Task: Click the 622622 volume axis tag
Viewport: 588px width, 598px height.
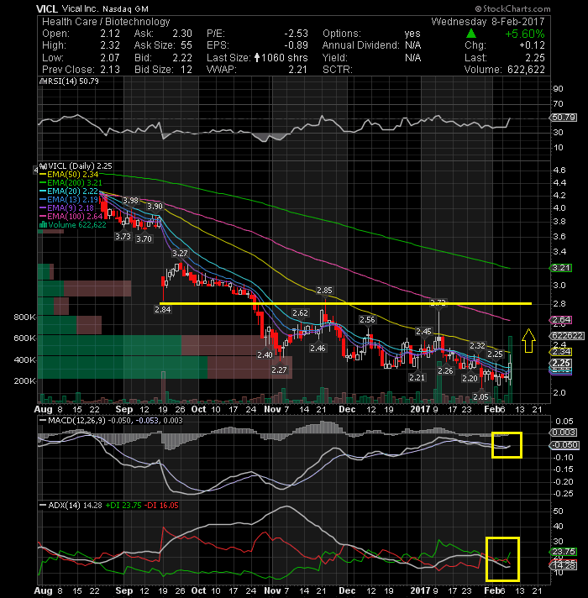Action: (567, 336)
